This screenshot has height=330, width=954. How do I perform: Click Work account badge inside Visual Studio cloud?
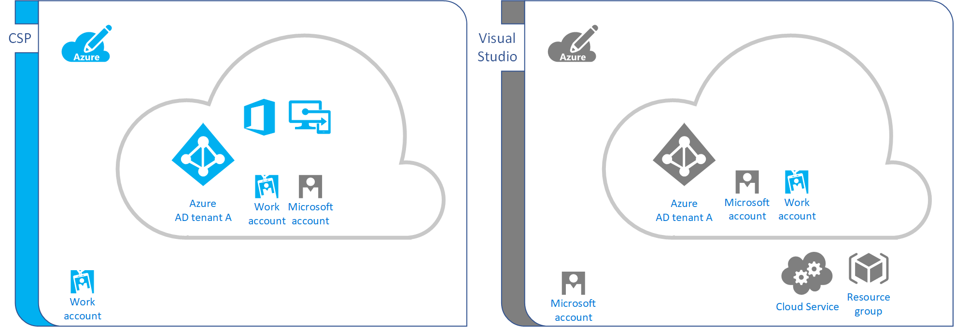(797, 182)
